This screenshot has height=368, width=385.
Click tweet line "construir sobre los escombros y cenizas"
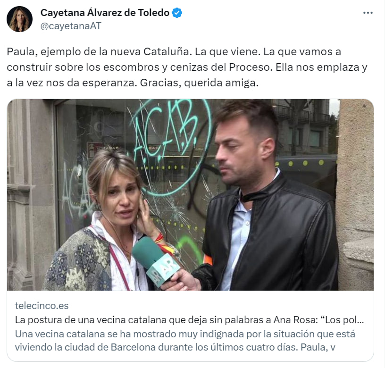pyautogui.click(x=187, y=67)
